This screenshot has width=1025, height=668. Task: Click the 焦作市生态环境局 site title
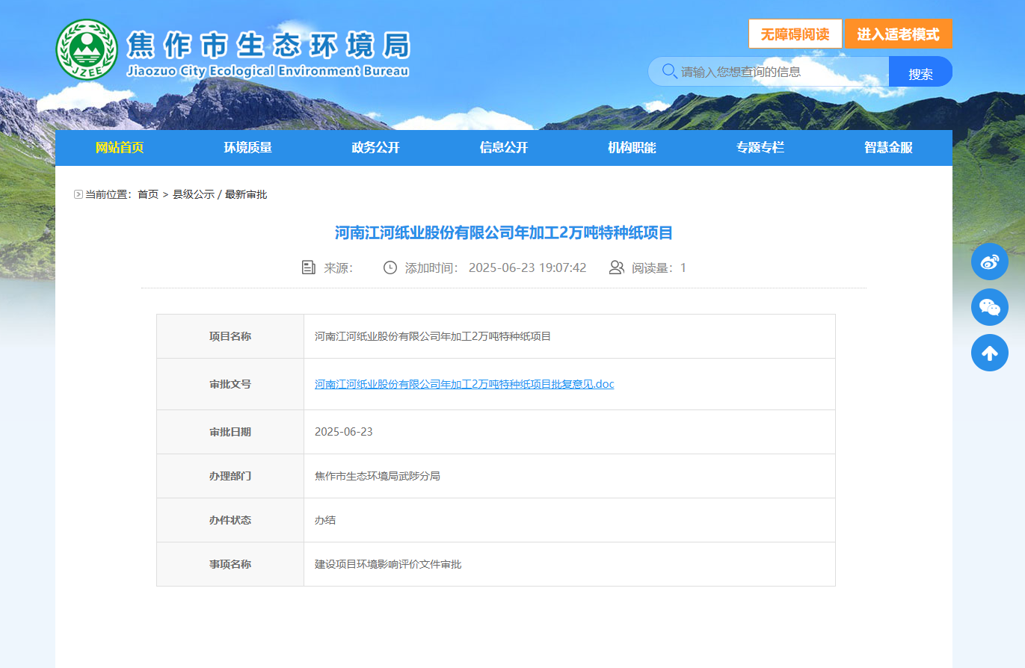click(268, 46)
